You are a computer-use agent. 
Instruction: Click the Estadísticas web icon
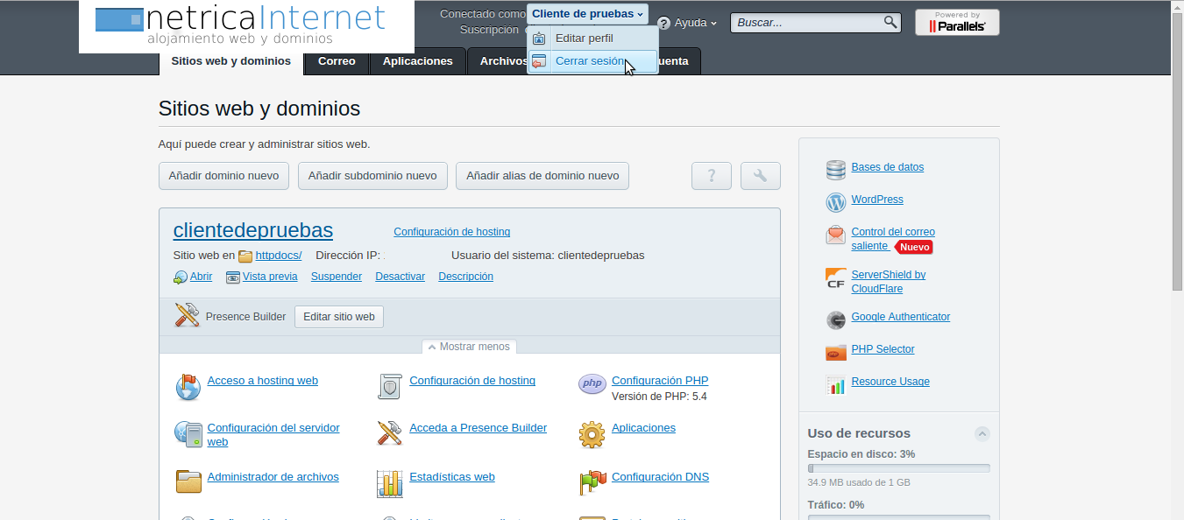(x=389, y=483)
